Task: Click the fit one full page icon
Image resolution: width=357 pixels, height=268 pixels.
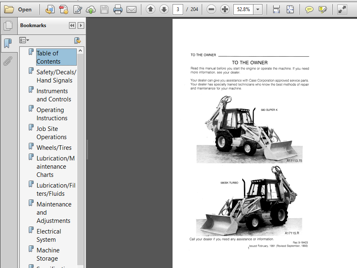Action: point(290,9)
